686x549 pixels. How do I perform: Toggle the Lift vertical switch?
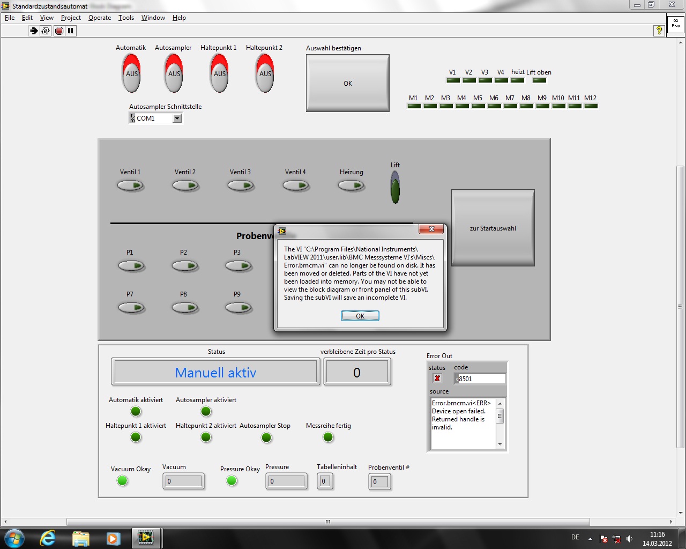pos(395,188)
